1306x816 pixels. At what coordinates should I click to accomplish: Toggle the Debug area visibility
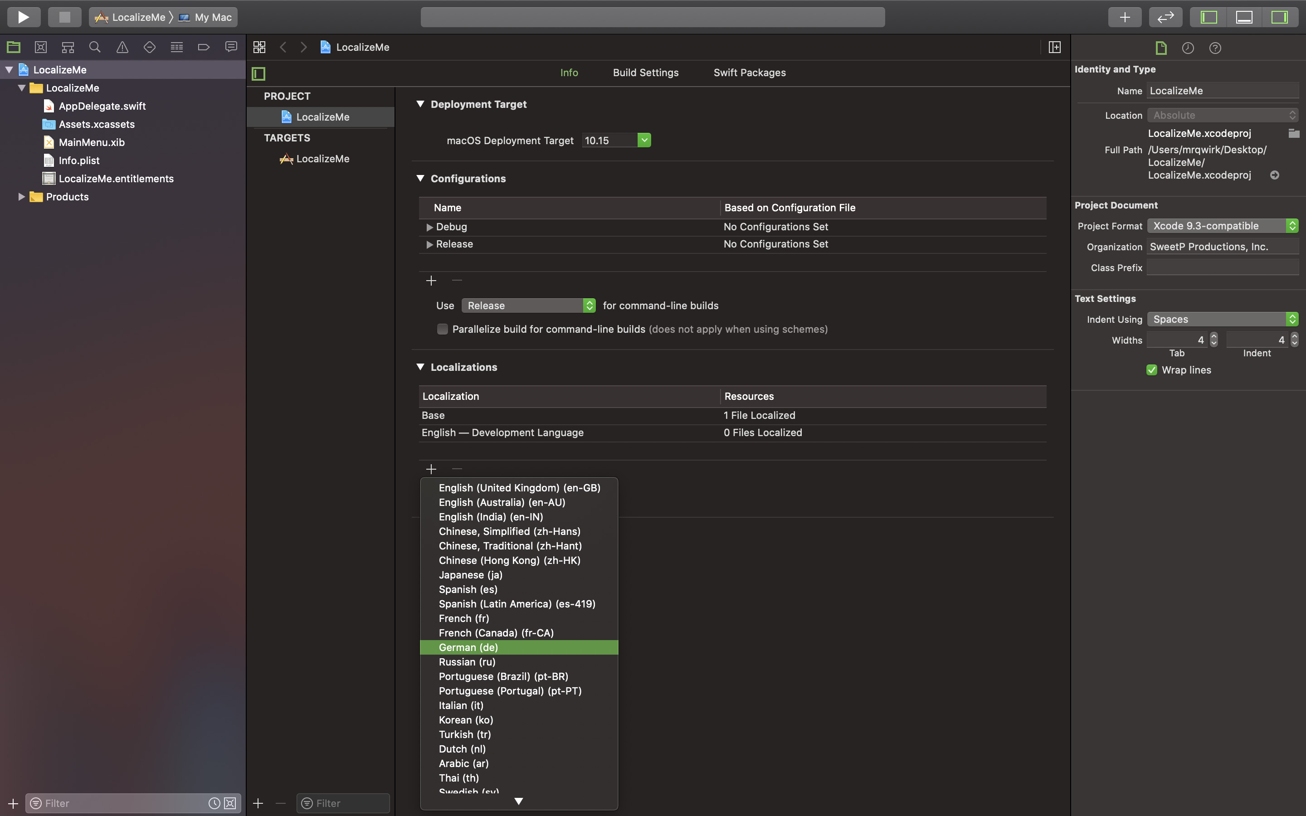tap(1244, 17)
